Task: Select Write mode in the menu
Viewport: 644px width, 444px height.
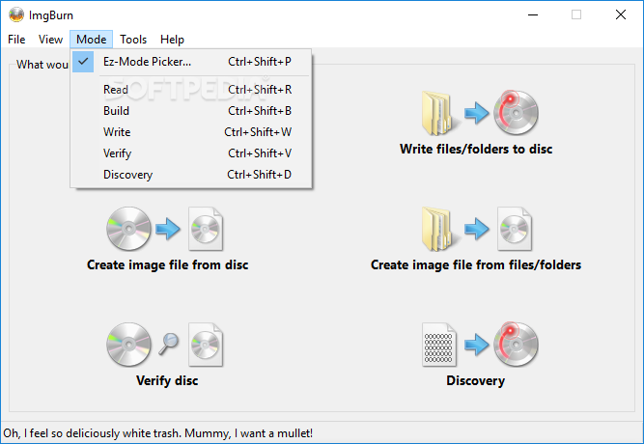Action: pyautogui.click(x=191, y=132)
